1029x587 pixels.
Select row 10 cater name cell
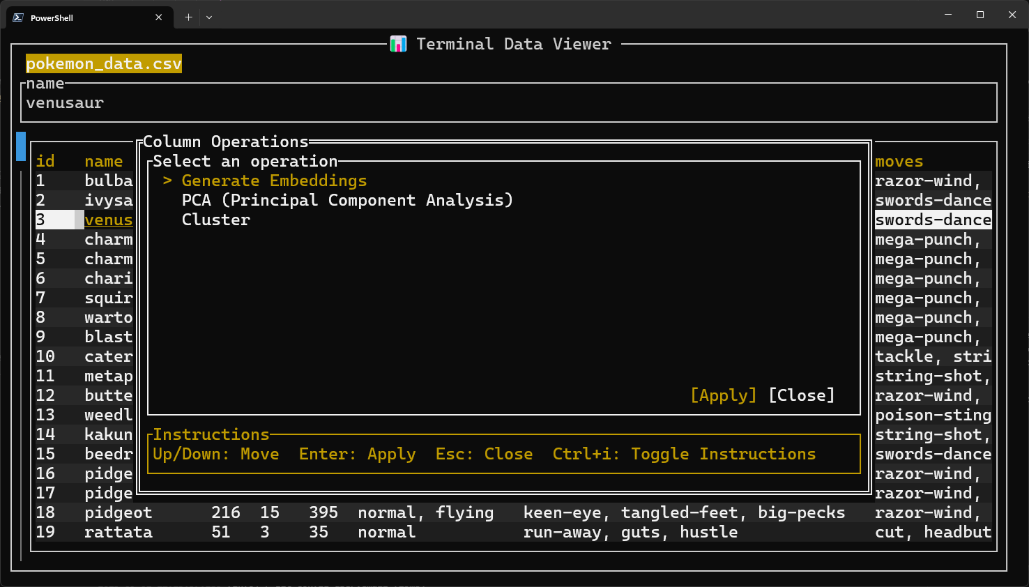coord(109,356)
